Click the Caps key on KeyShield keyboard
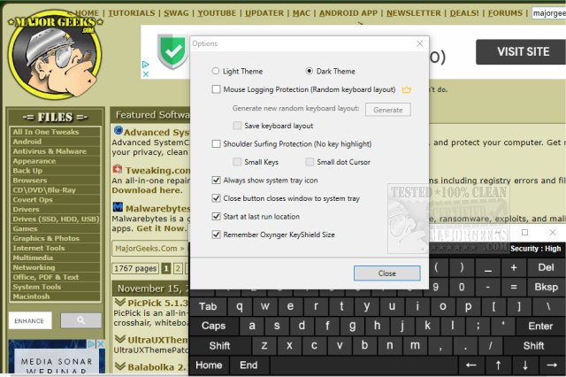The height and width of the screenshot is (377, 566). (213, 326)
